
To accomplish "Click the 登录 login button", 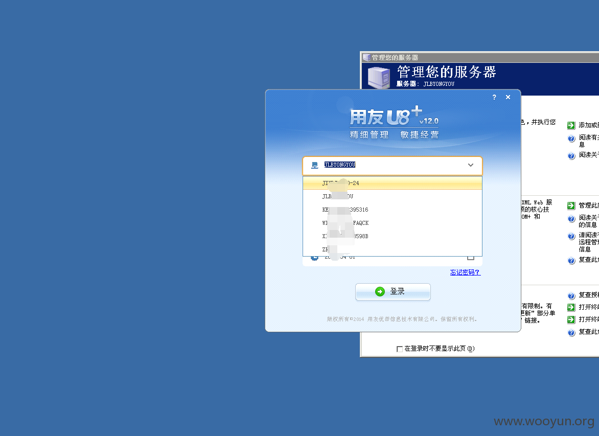I will [x=393, y=292].
